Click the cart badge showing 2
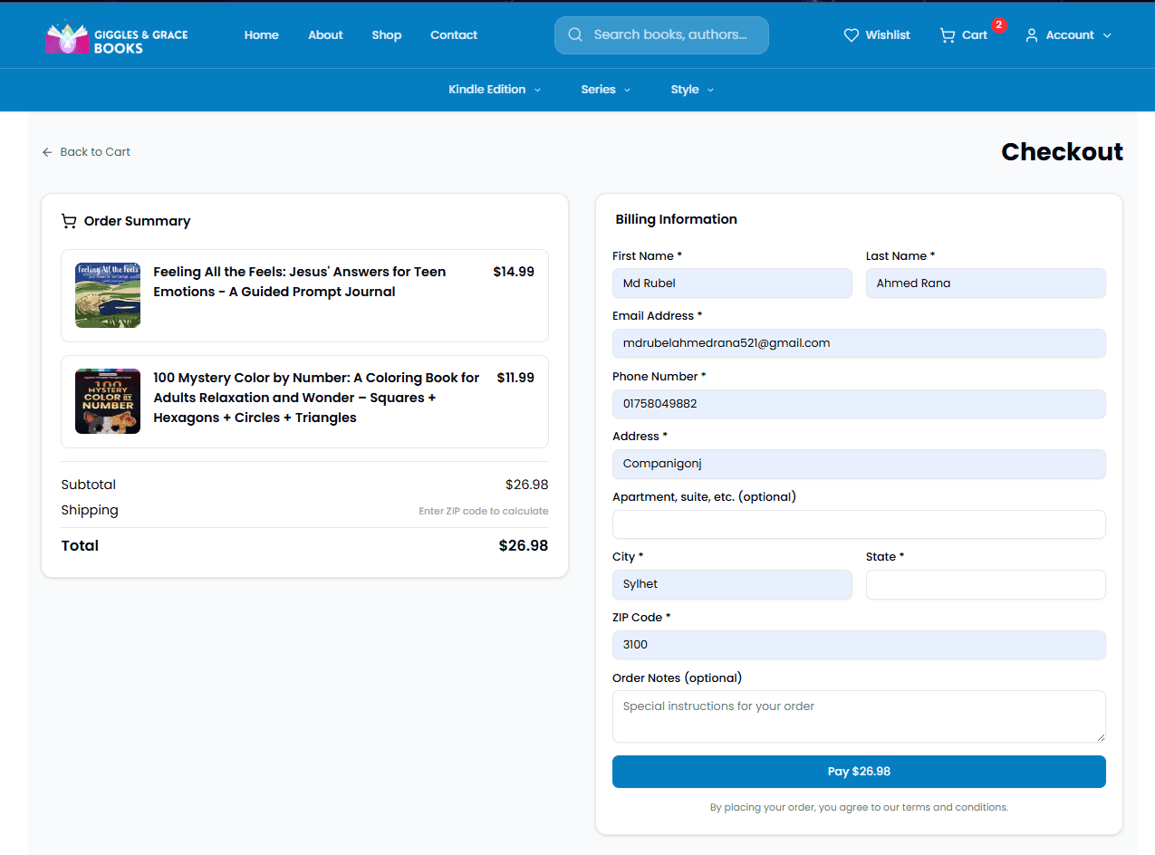This screenshot has width=1155, height=855. pyautogui.click(x=998, y=25)
